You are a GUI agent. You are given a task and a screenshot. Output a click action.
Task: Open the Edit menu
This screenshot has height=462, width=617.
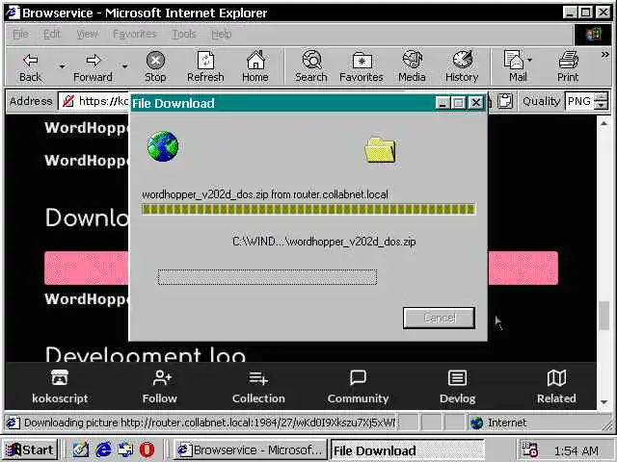(52, 35)
